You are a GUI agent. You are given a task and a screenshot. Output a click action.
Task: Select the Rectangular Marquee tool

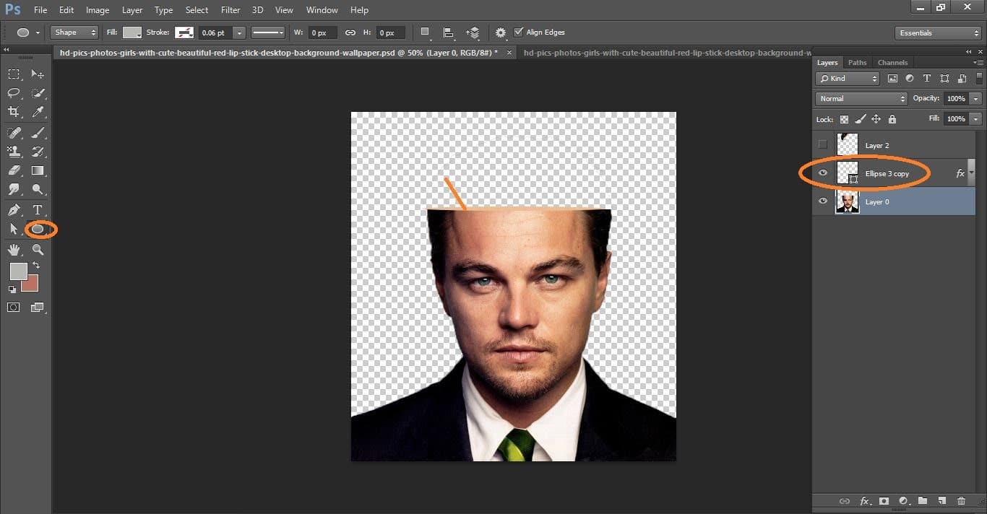pos(13,74)
